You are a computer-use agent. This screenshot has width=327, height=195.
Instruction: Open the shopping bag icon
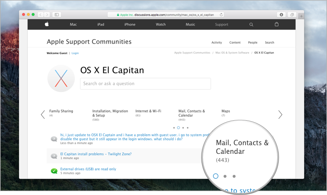point(277,24)
